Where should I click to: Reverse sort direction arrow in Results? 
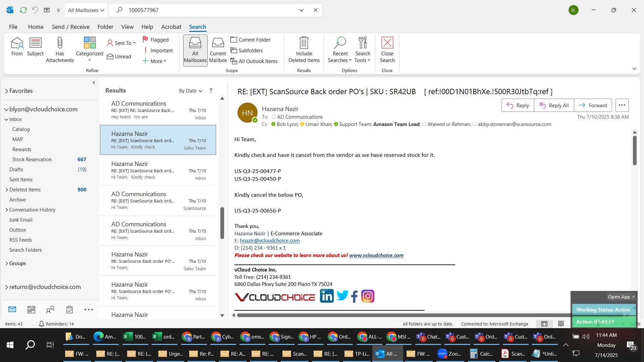(211, 90)
